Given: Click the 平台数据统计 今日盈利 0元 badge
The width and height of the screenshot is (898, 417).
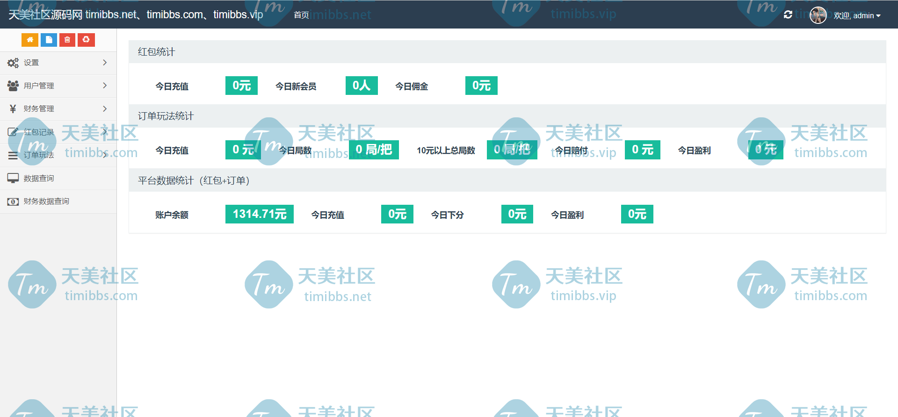Looking at the screenshot, I should tap(637, 214).
